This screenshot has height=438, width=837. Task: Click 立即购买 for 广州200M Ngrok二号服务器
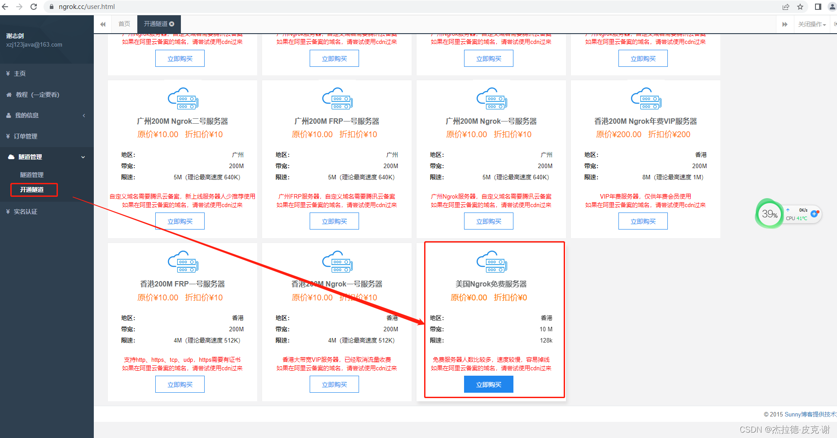coord(180,221)
